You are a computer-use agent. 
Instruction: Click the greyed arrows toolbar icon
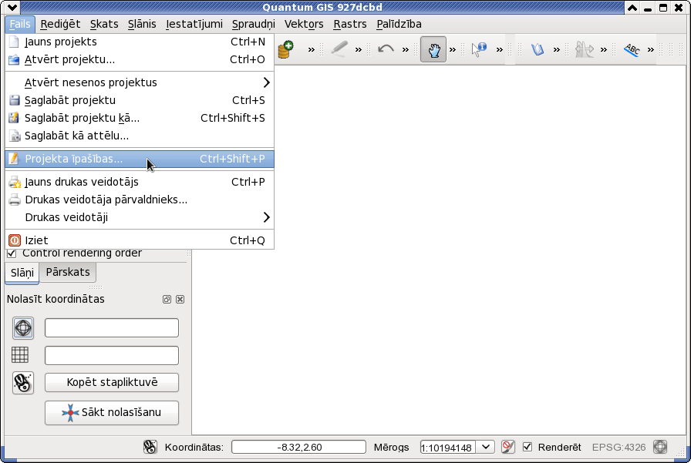585,49
